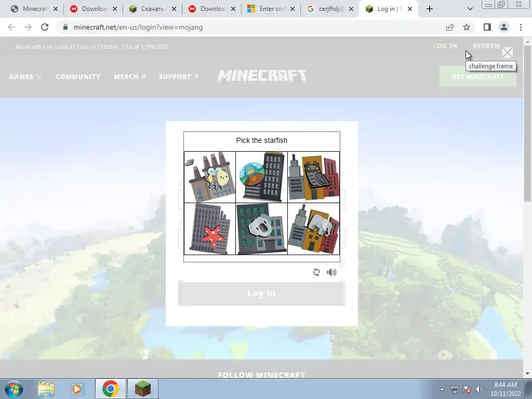Click the scrollbar down arrow
532x399 pixels.
[x=527, y=374]
